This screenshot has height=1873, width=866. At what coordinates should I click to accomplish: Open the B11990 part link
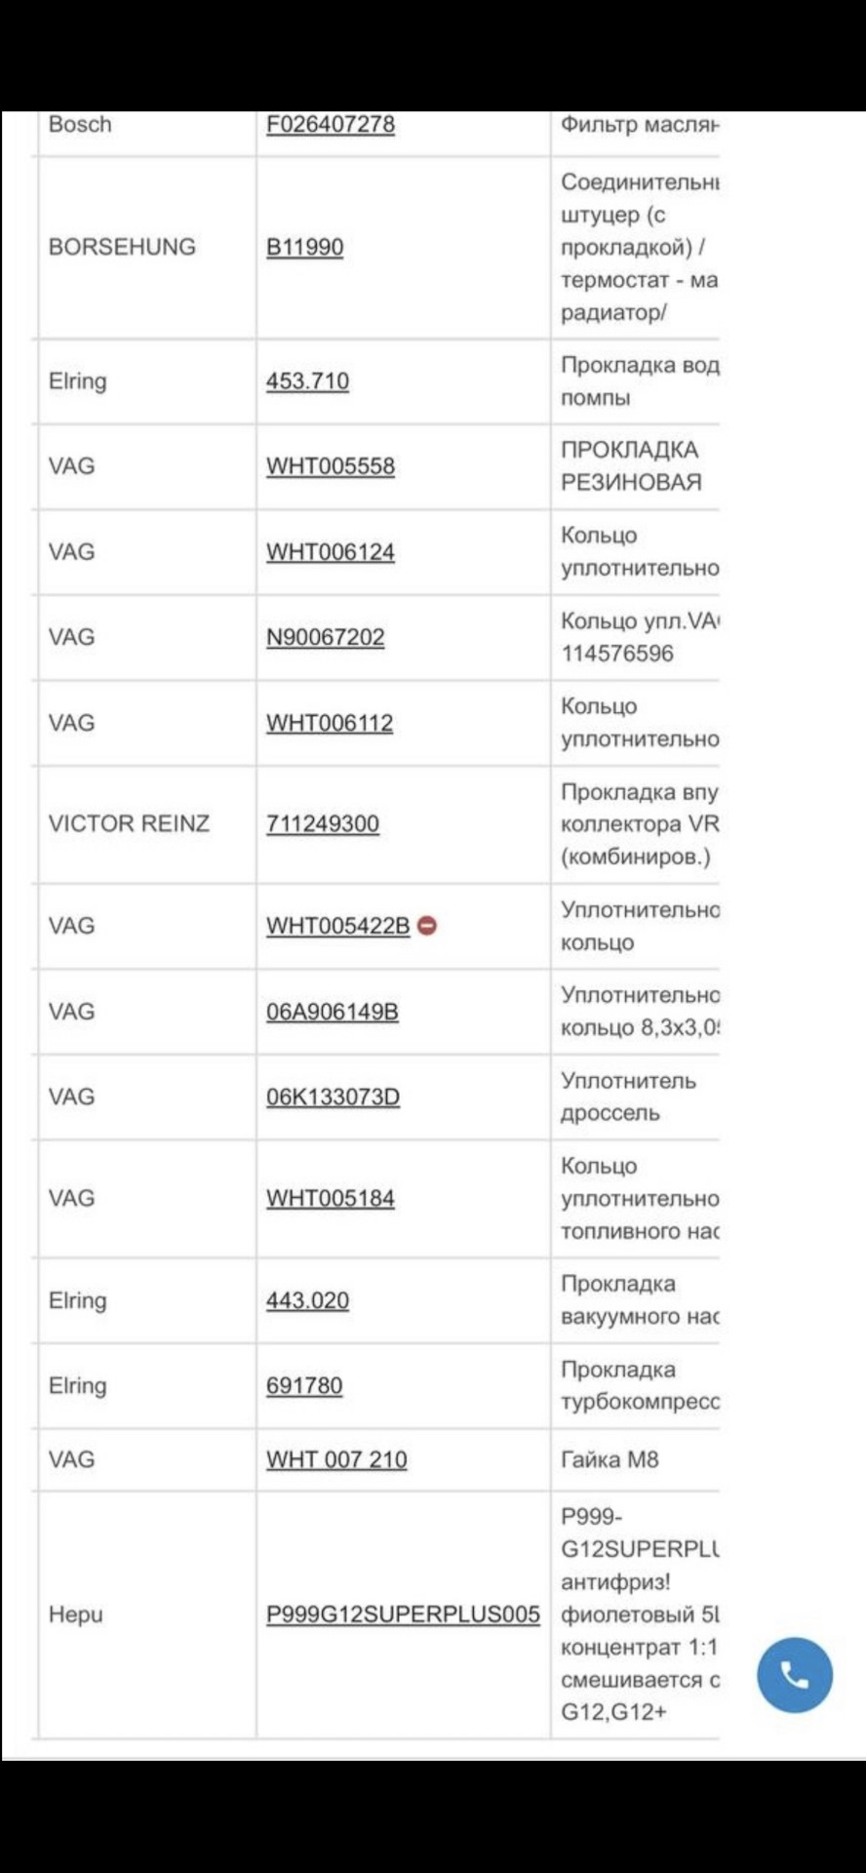coord(304,247)
